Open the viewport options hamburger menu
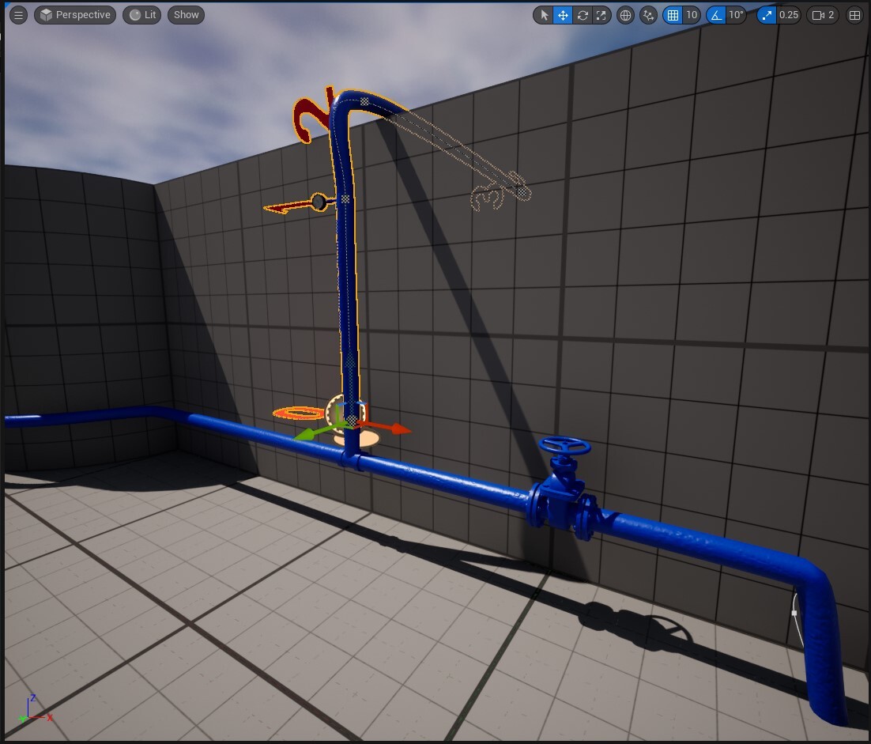The image size is (871, 744). [17, 14]
